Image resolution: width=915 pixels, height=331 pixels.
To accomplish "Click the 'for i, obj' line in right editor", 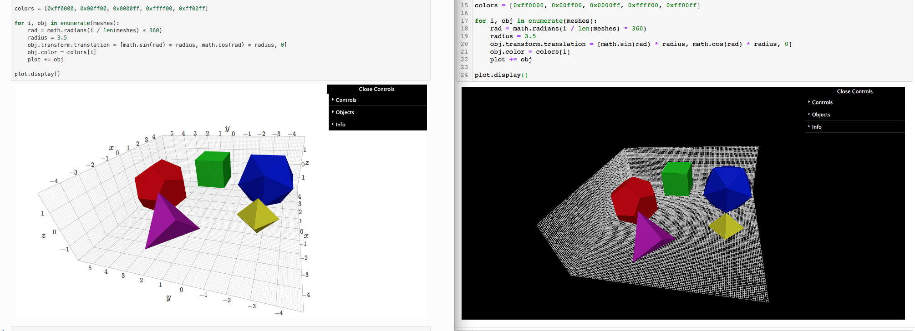I will point(536,21).
